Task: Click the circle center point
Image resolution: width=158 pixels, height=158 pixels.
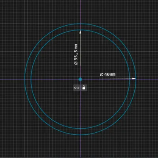Action: (x=80, y=79)
